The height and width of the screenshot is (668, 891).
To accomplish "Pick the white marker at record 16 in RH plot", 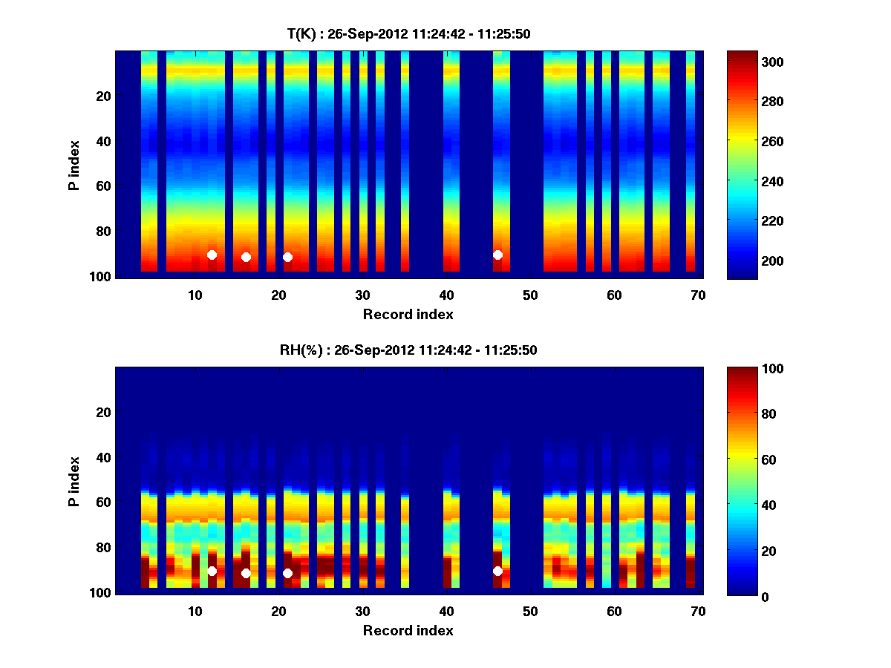I will click(x=246, y=573).
